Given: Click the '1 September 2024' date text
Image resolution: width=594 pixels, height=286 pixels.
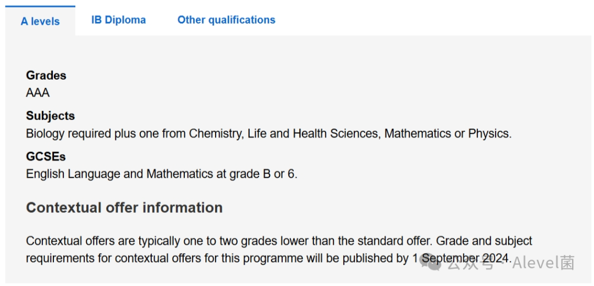Looking at the screenshot, I should (461, 258).
